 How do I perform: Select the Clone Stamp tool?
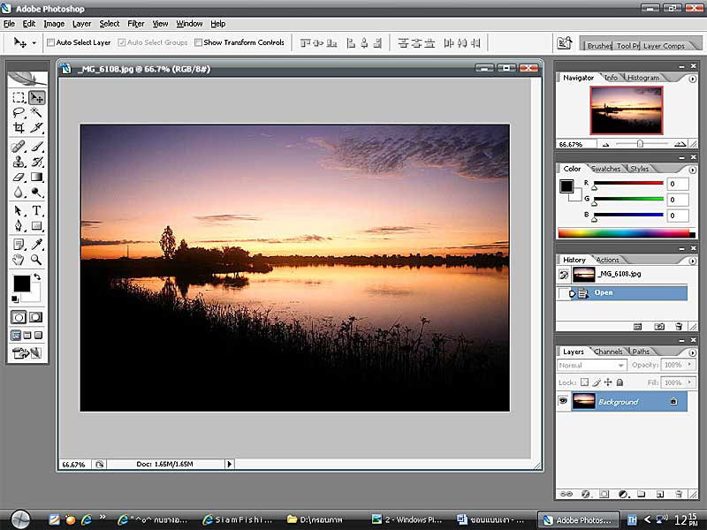coord(19,162)
